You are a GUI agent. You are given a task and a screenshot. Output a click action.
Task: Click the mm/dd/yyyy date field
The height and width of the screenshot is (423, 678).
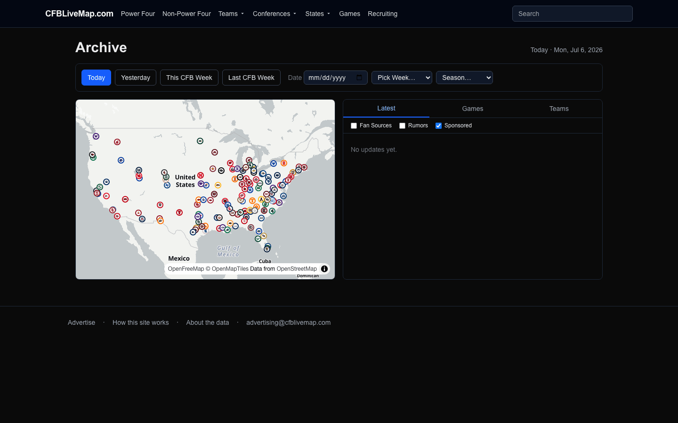[x=336, y=78]
